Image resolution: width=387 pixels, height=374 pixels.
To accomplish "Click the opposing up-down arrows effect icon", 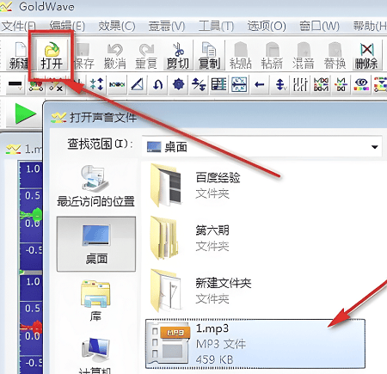I will (199, 84).
